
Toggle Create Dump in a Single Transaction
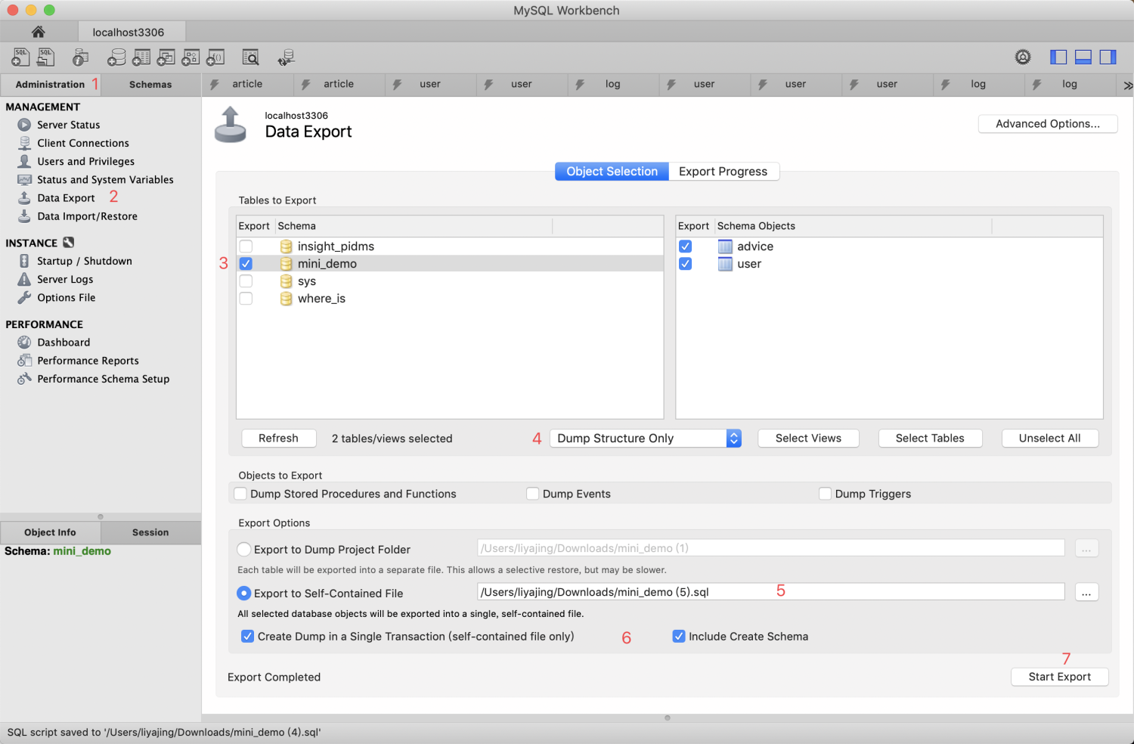(x=247, y=637)
